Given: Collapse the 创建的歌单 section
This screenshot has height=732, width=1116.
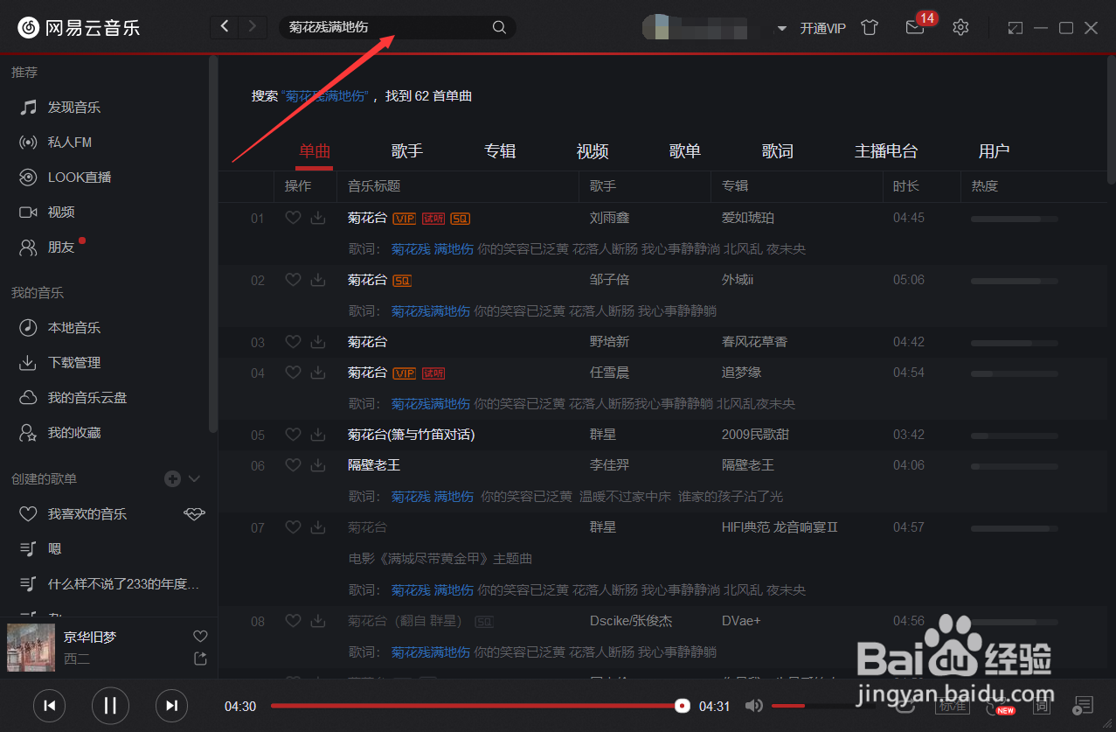Looking at the screenshot, I should 195,478.
